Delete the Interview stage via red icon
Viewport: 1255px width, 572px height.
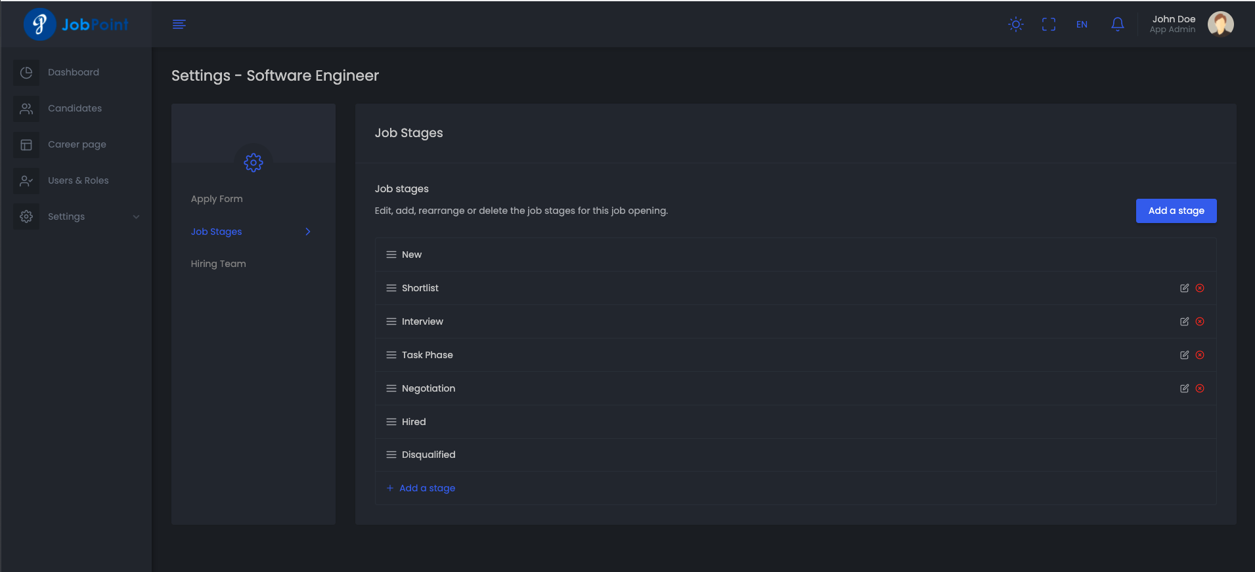click(x=1200, y=321)
